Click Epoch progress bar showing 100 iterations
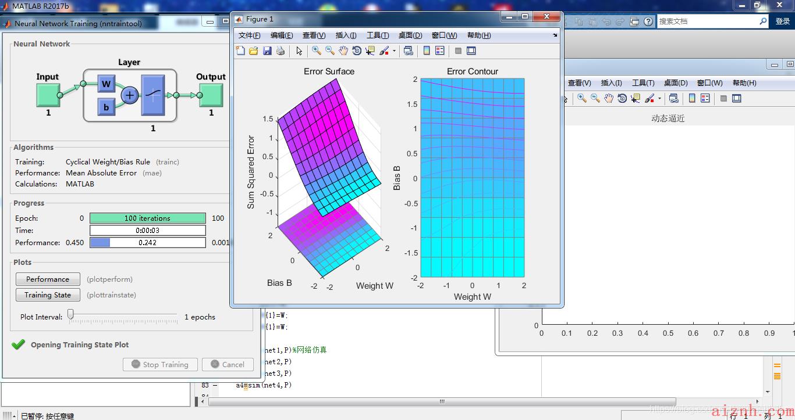The height and width of the screenshot is (420, 795). click(148, 218)
